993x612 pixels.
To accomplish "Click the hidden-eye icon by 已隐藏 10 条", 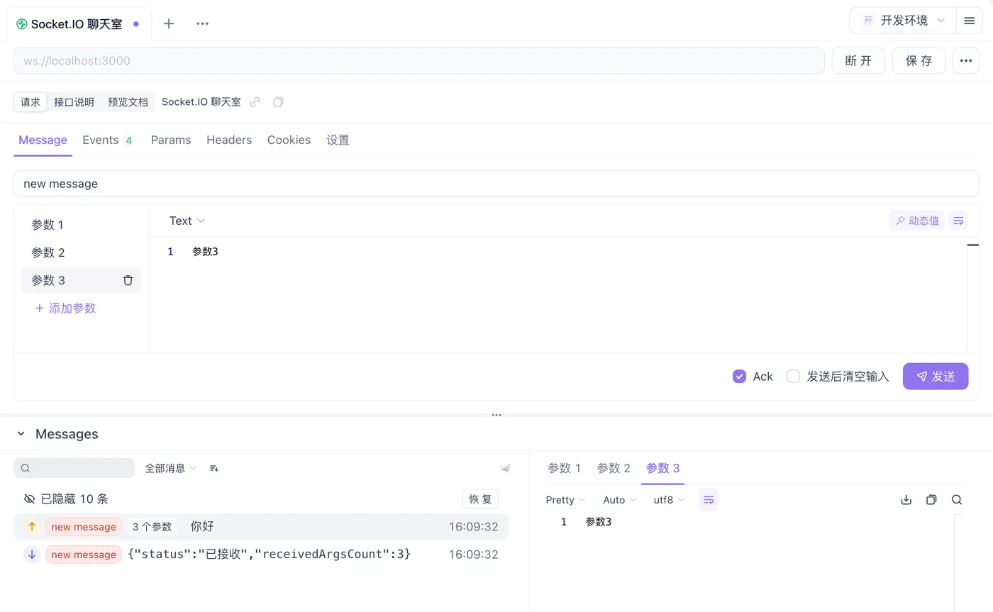I will [29, 499].
